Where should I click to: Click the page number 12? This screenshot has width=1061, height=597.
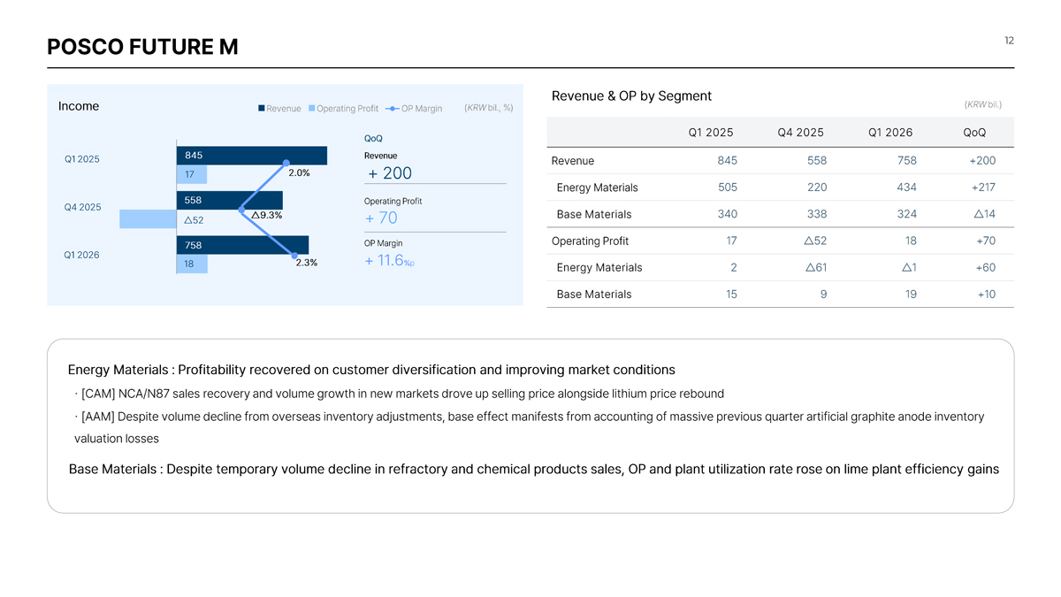[1009, 41]
